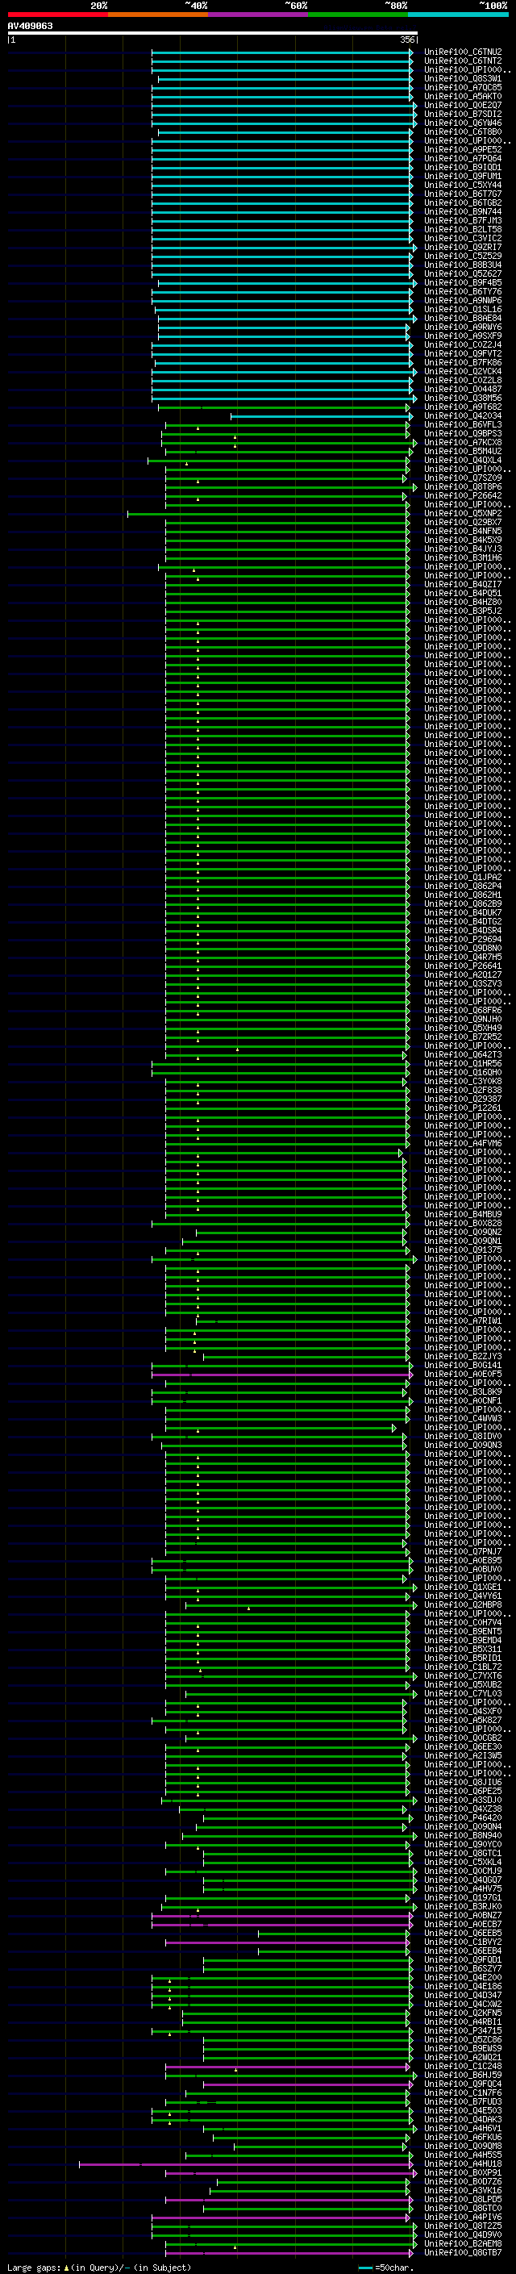Click the purple ~60% identity legend segment

(259, 15)
